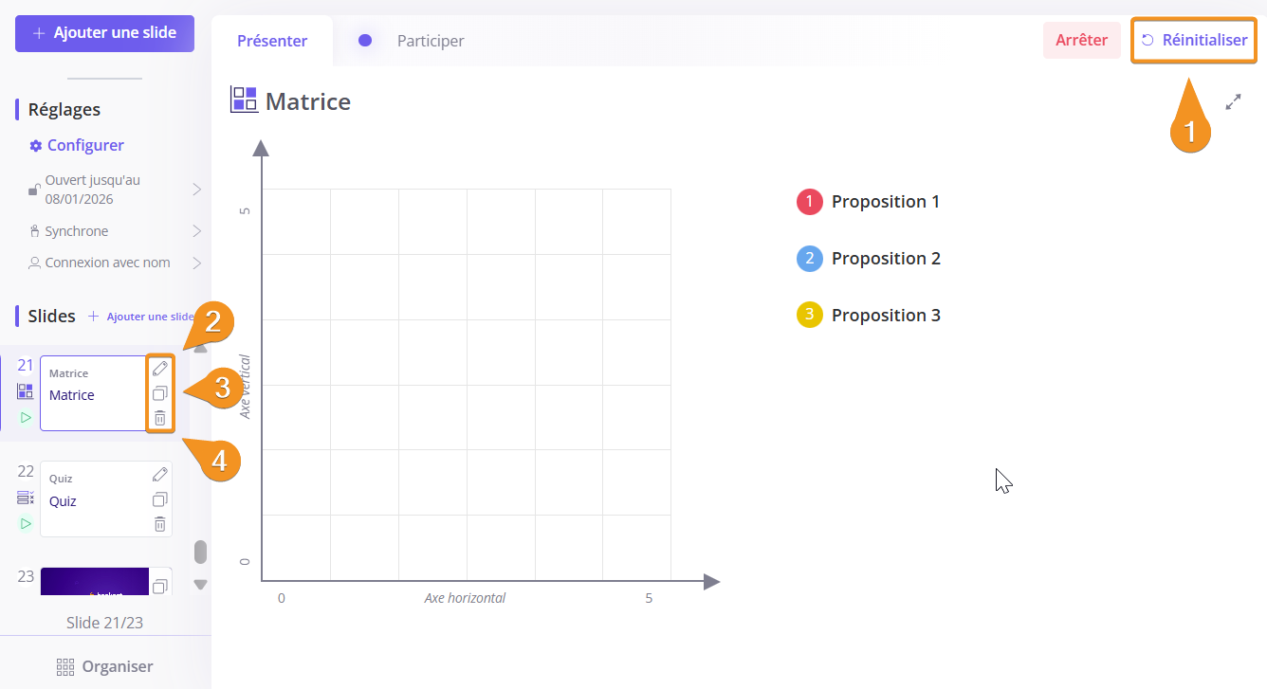Click the Réinitialiser button

pos(1194,41)
